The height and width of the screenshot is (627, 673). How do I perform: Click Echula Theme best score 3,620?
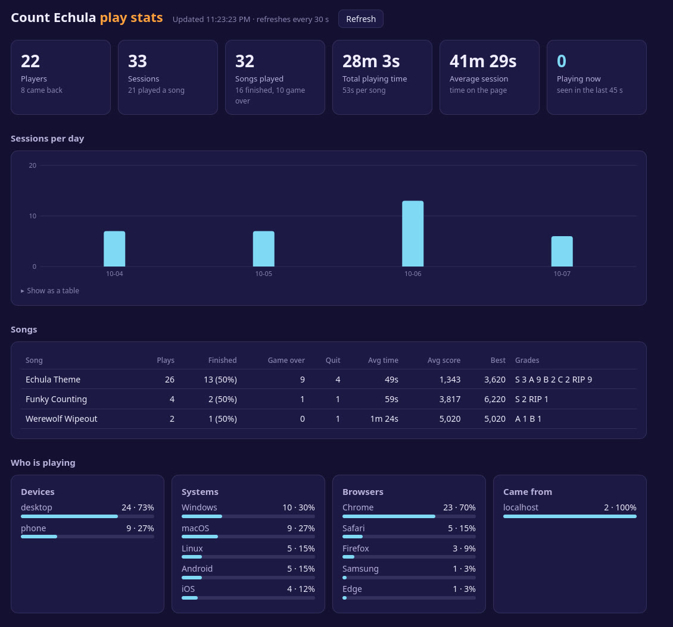tap(495, 380)
